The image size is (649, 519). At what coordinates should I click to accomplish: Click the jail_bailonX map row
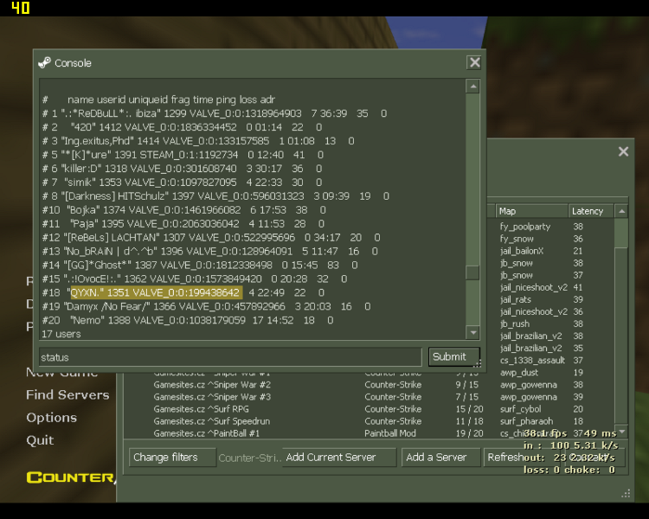coord(522,251)
